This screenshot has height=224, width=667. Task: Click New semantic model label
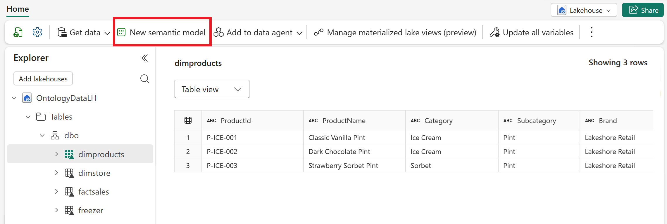pos(168,32)
